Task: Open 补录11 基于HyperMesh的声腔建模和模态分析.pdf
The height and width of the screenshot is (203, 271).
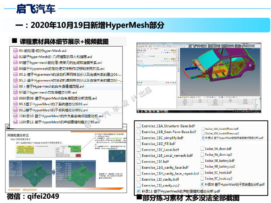Action: (x=181, y=191)
